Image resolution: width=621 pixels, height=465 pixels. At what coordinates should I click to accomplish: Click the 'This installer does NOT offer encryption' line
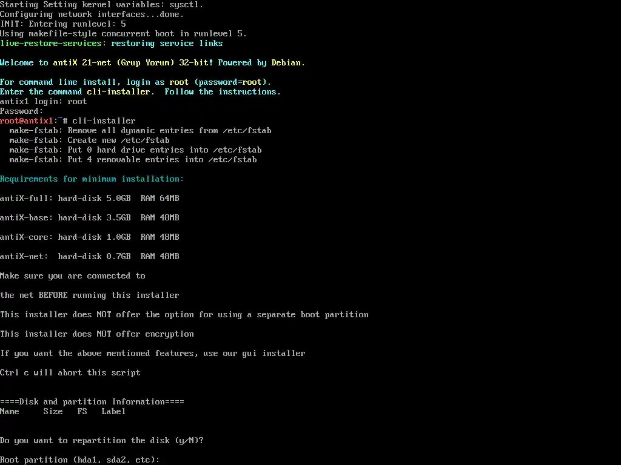(97, 334)
